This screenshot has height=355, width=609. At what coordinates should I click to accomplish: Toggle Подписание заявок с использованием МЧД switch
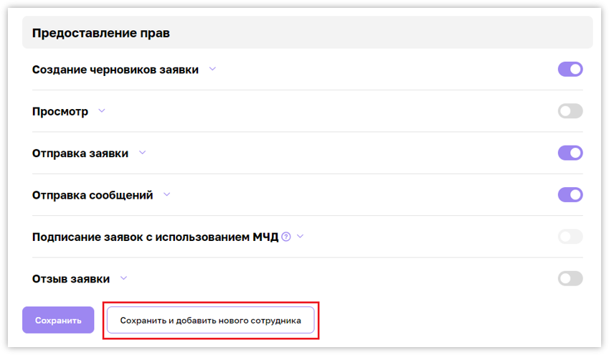(570, 237)
